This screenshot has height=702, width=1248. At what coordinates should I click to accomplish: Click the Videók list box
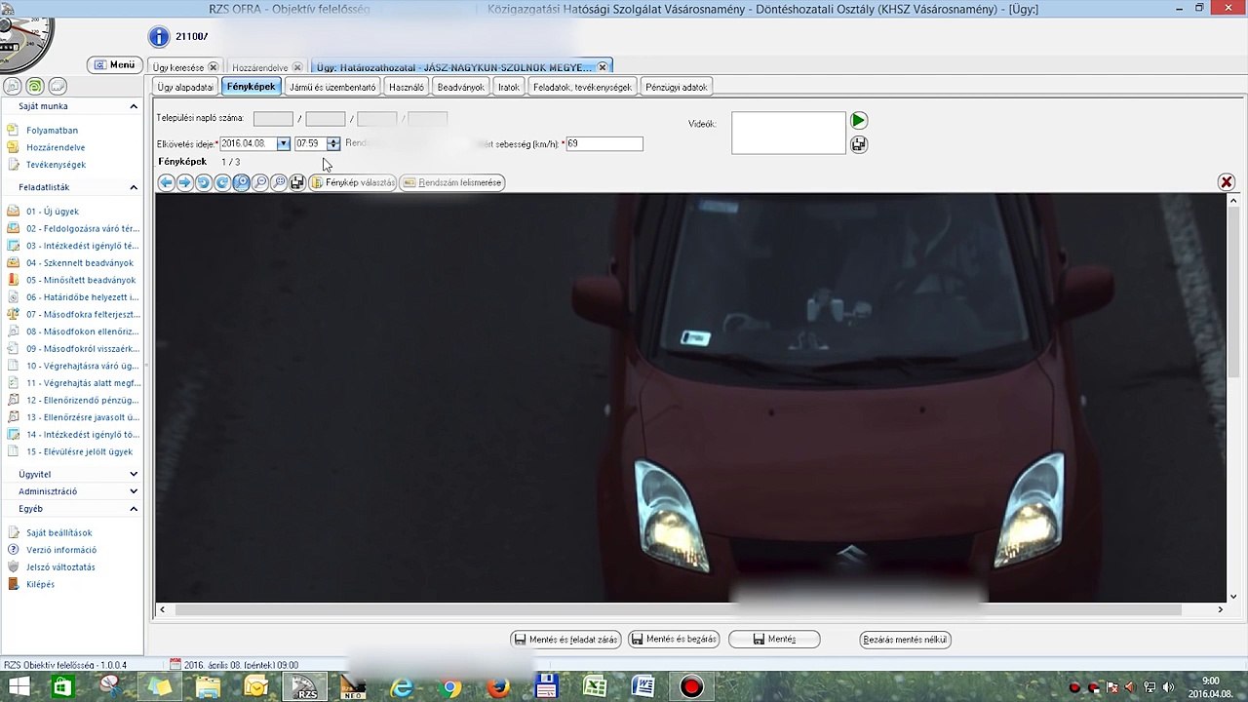(x=789, y=133)
